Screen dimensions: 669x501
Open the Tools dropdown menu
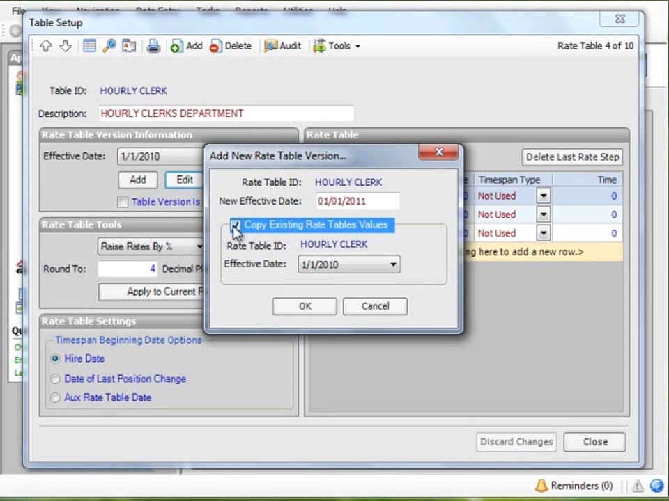pyautogui.click(x=337, y=46)
